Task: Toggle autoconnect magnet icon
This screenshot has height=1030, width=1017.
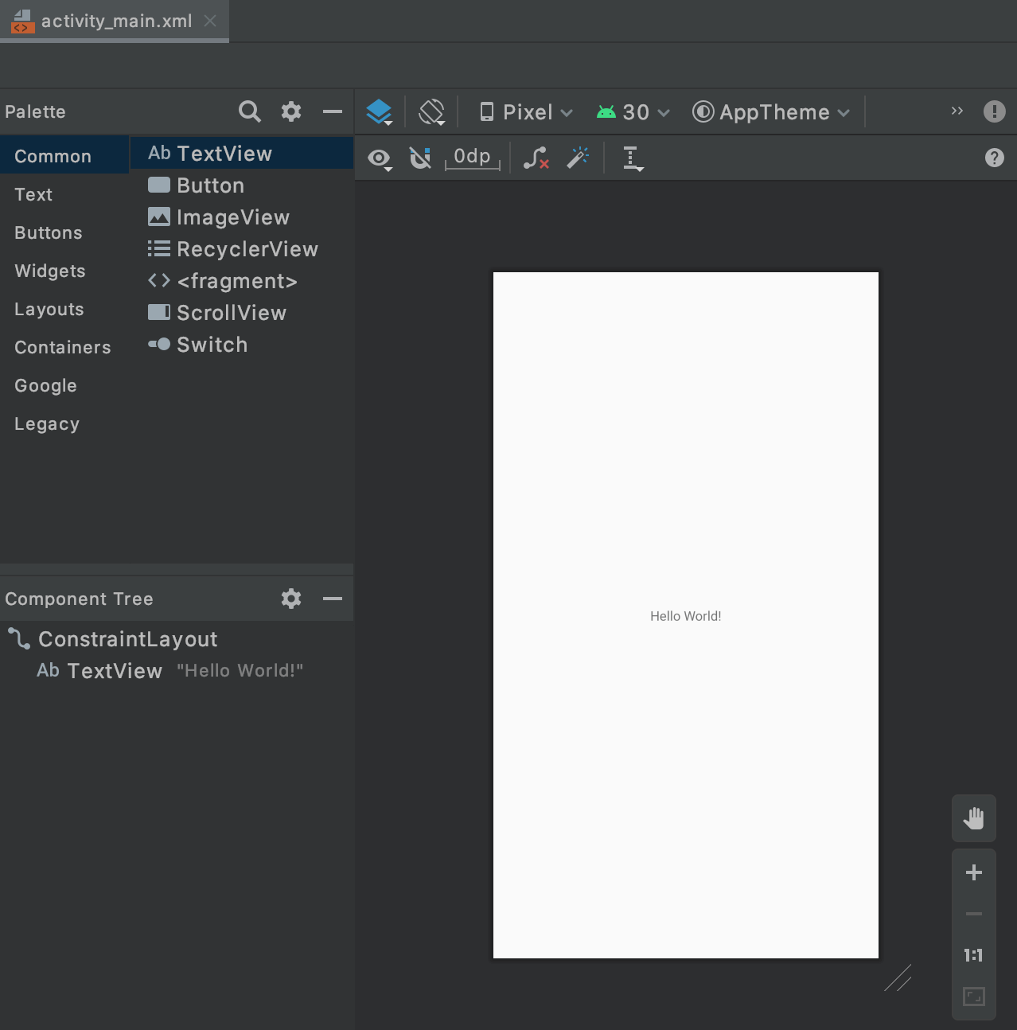Action: (x=420, y=158)
